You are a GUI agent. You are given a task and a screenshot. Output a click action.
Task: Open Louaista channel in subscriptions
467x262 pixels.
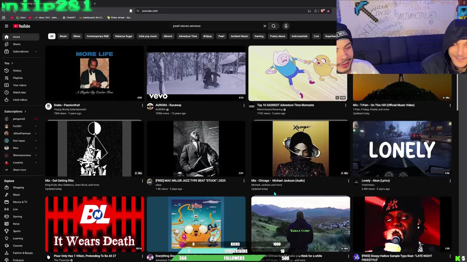(21, 163)
